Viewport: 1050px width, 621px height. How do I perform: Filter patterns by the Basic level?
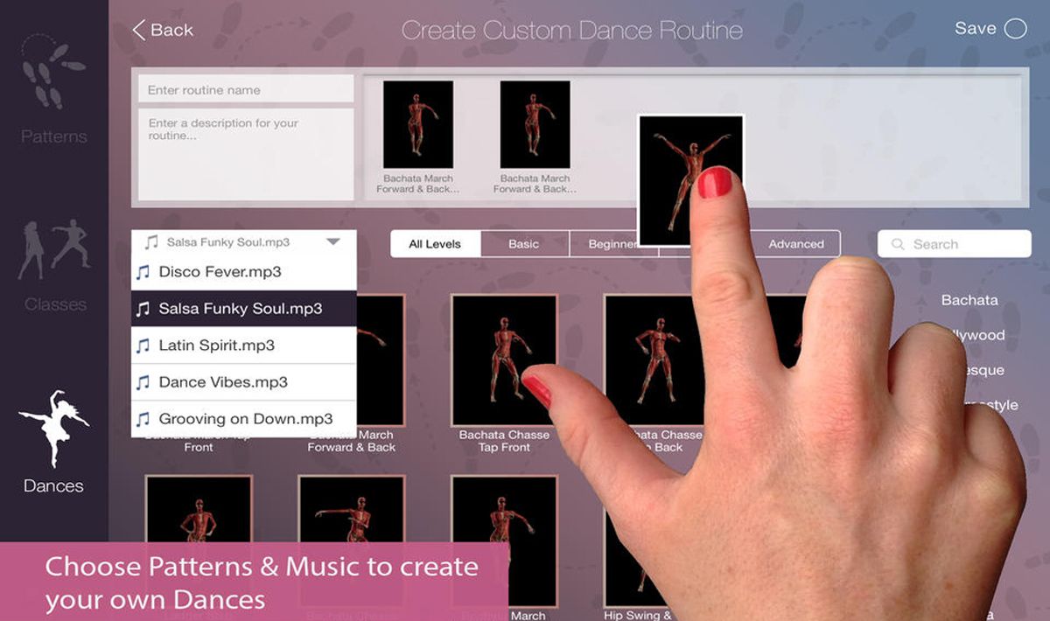[x=525, y=244]
